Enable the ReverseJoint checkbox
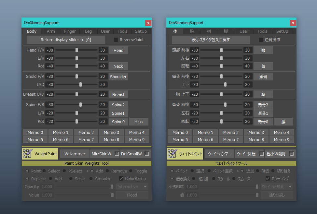 (x=116, y=40)
